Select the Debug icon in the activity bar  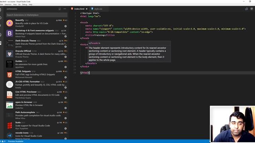[1, 35]
